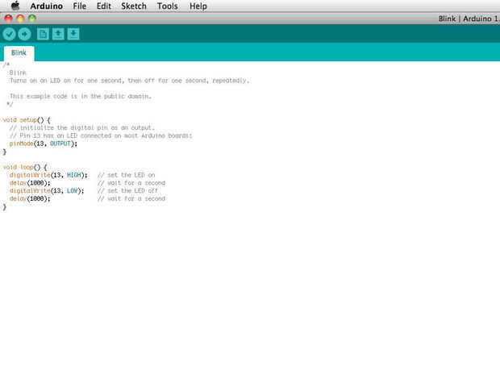The width and height of the screenshot is (500, 375).
Task: Click the 'void loop() {' line
Action: (25, 167)
